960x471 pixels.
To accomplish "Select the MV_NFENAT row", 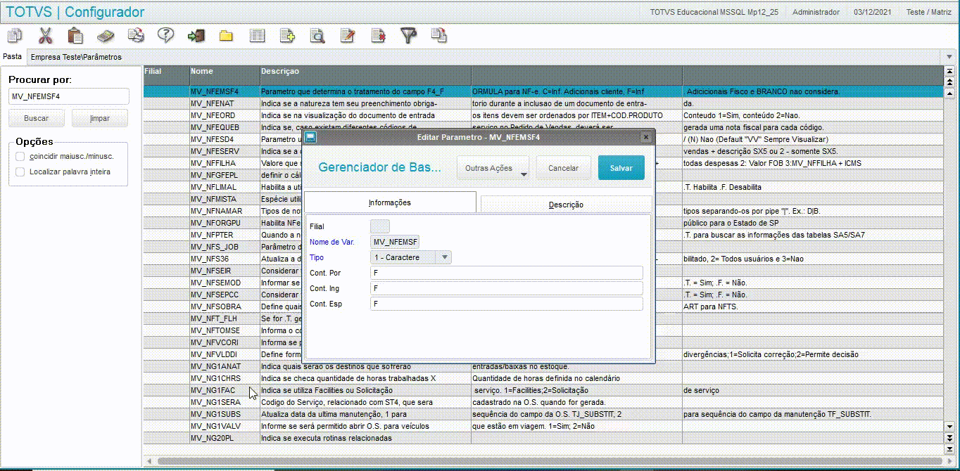I will coord(543,103).
